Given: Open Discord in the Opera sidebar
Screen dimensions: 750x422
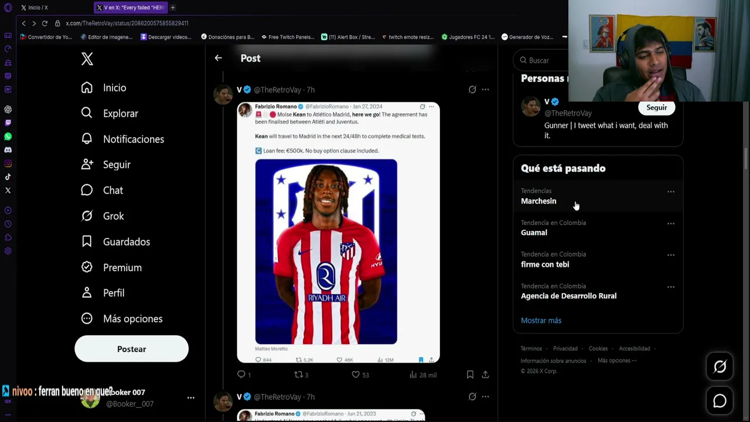Looking at the screenshot, I should 8,150.
